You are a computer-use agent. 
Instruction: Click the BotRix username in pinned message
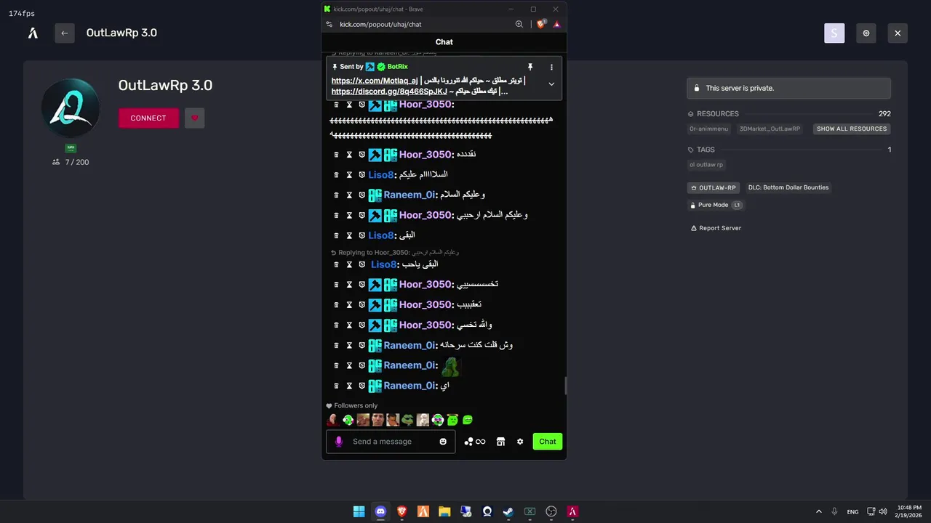[x=397, y=67]
